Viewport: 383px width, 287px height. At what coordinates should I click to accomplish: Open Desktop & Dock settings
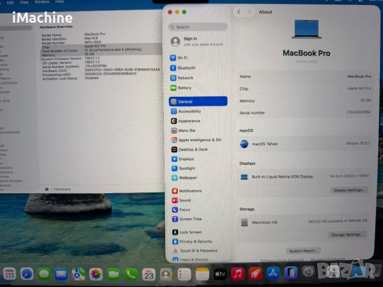190,149
